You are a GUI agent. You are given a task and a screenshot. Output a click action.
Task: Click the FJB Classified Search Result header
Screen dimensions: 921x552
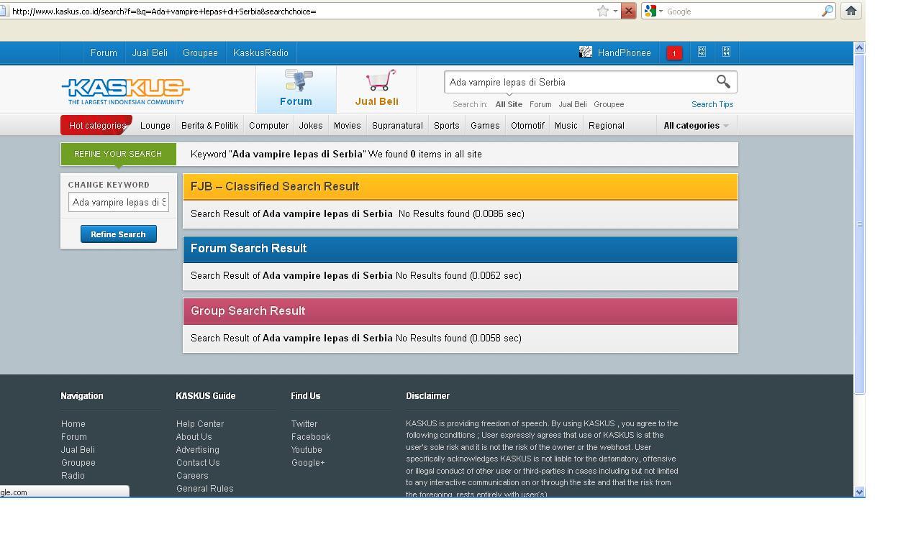tap(460, 186)
